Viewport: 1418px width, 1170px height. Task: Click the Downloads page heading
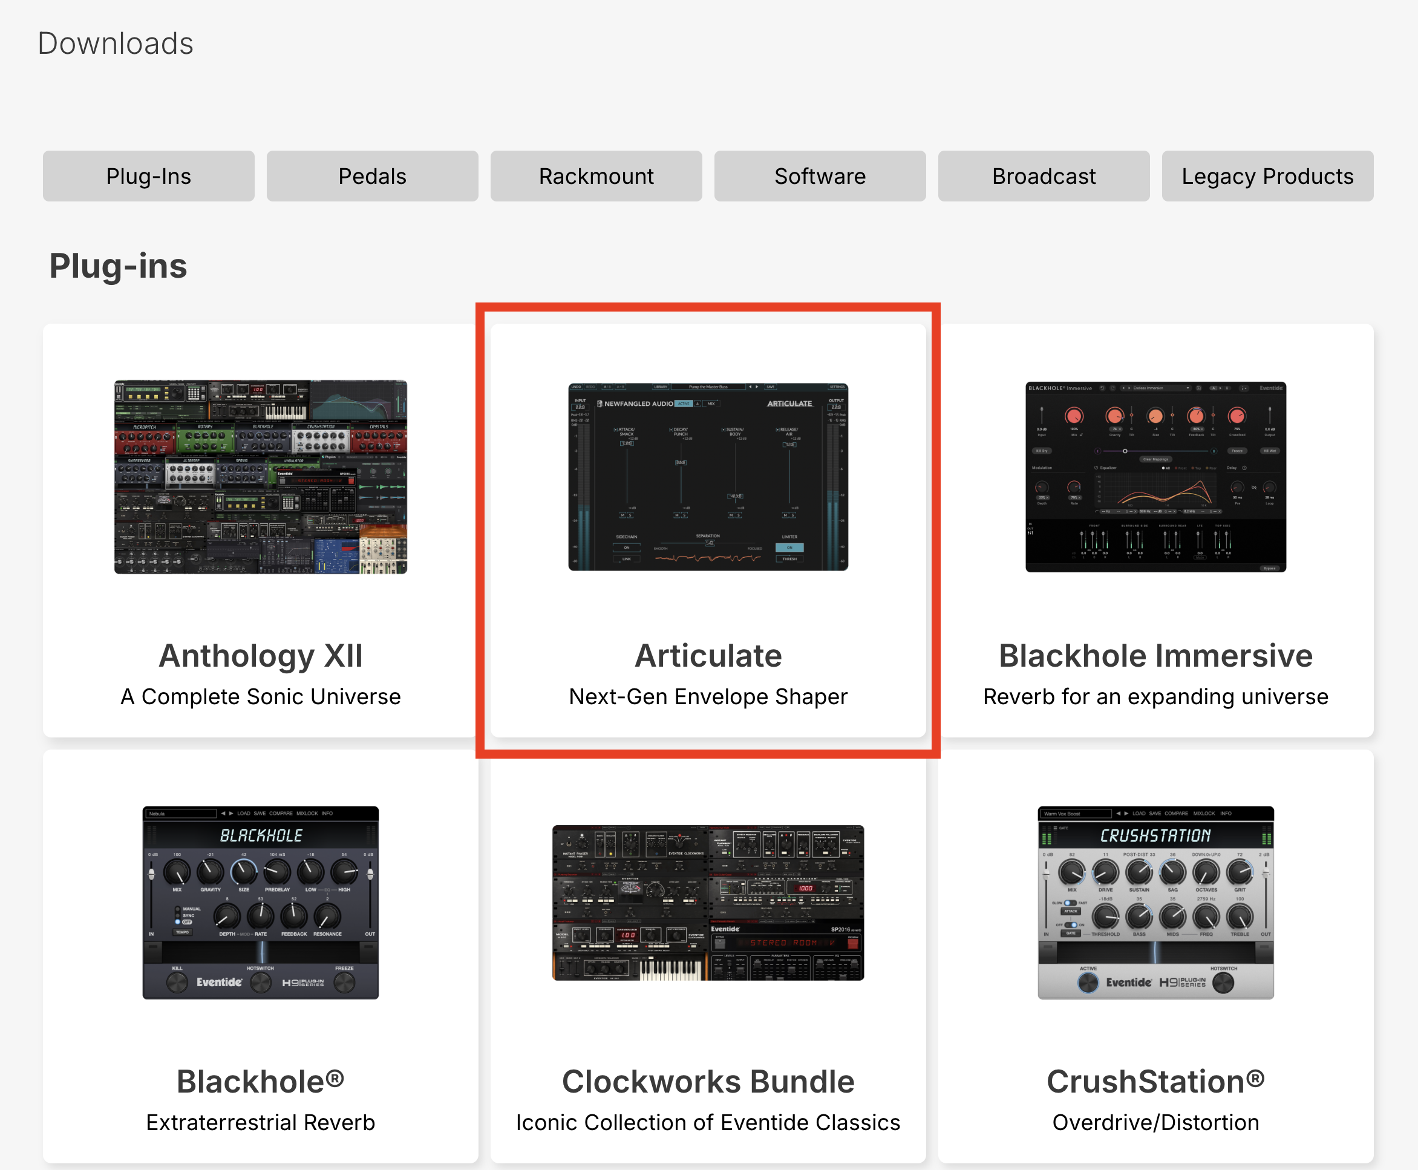pos(116,43)
